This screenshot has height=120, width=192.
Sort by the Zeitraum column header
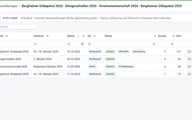39,36
